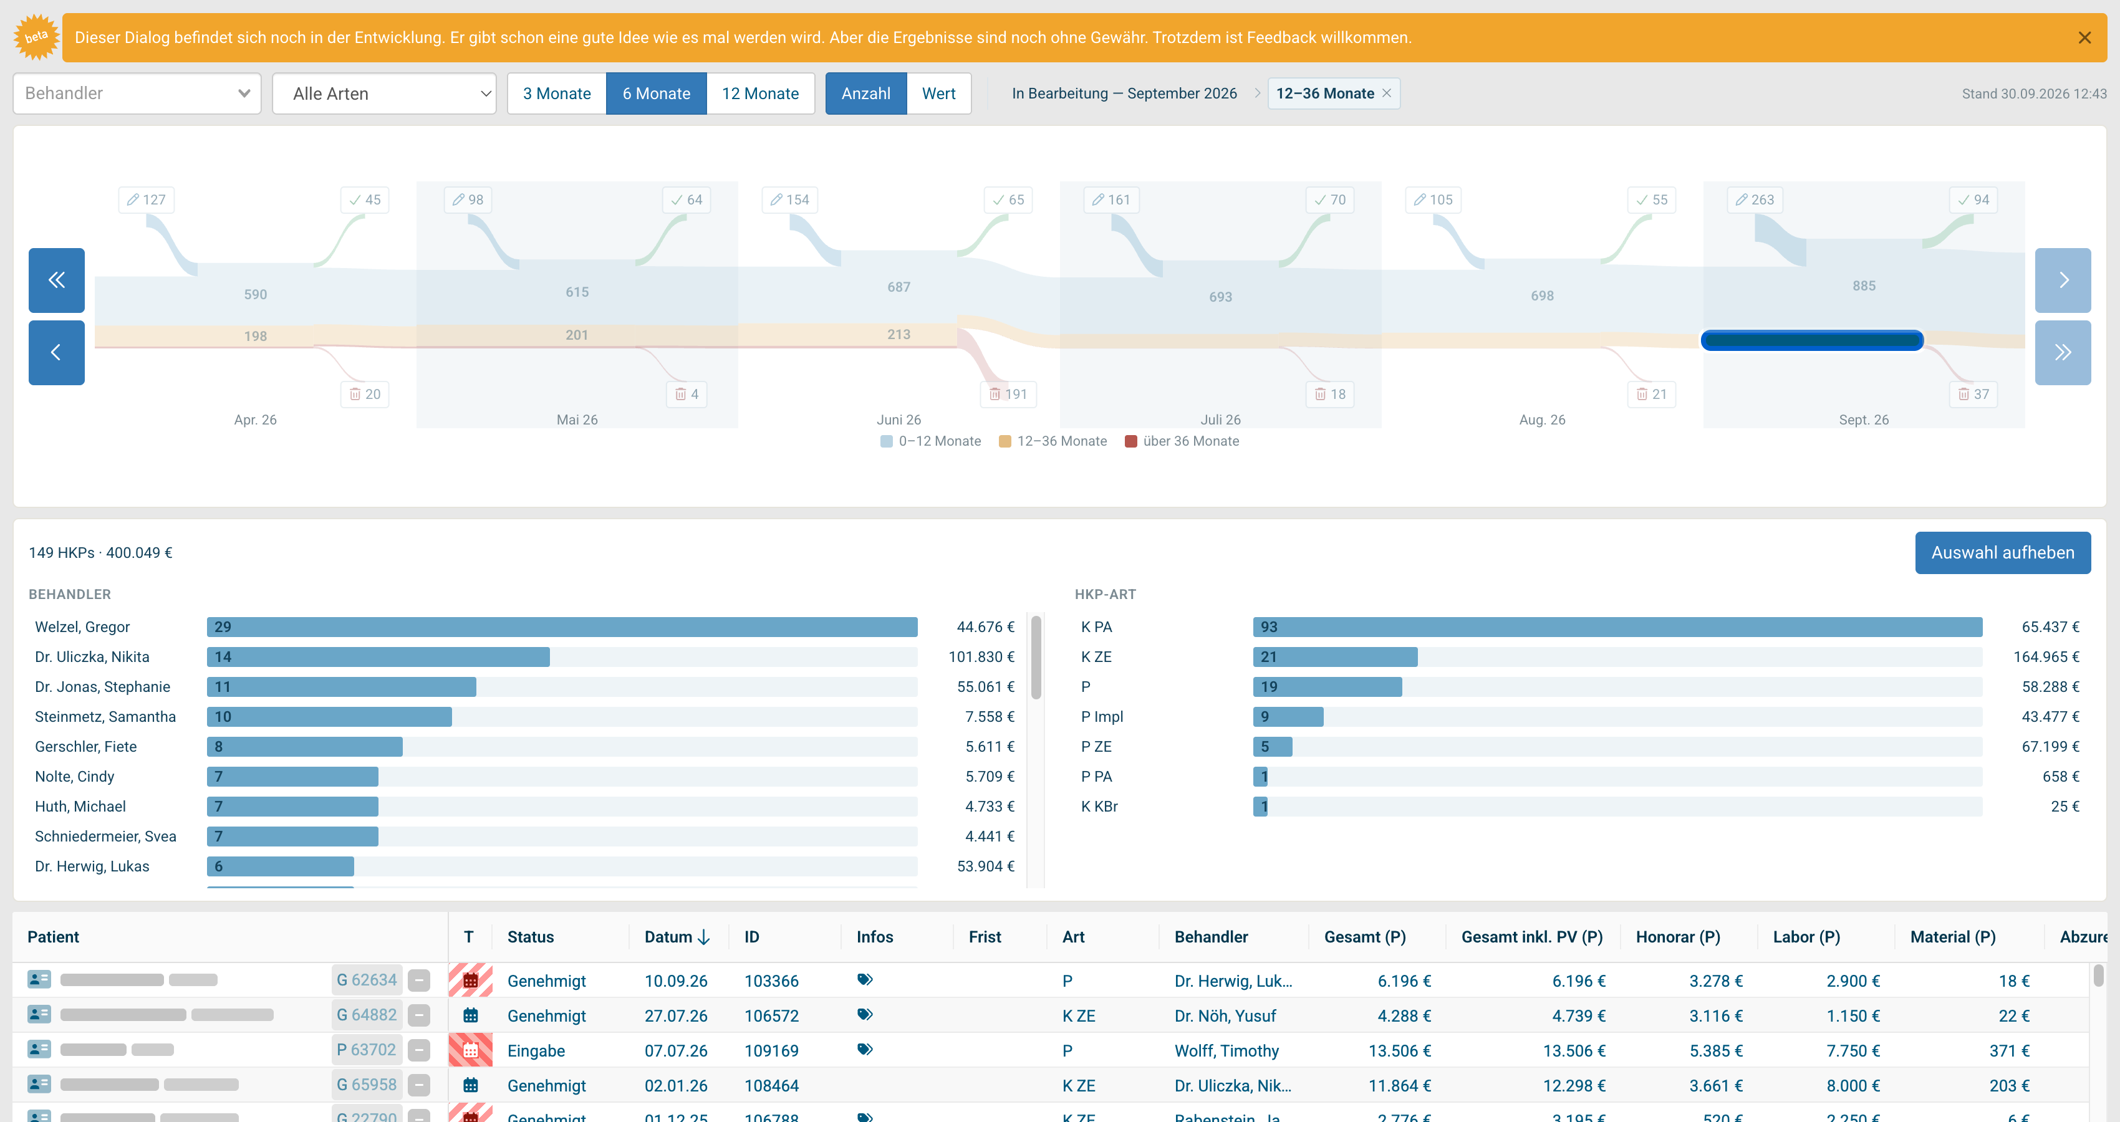Screen dimensions: 2120x1122
Task: Open patient number G 65958
Action: click(x=366, y=1085)
